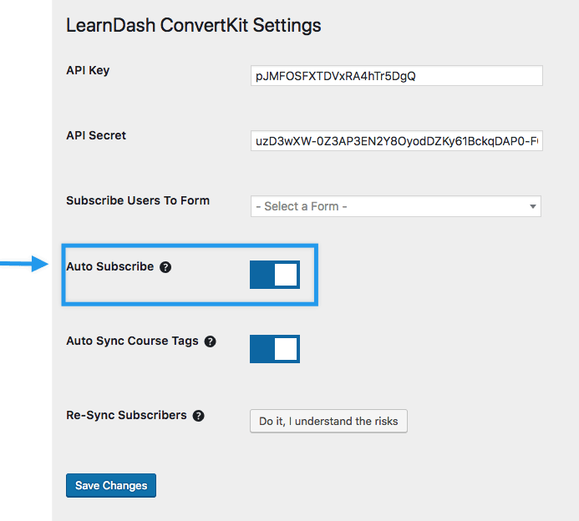Click the Auto Sync Course Tags label
This screenshot has width=579, height=521.
click(132, 341)
